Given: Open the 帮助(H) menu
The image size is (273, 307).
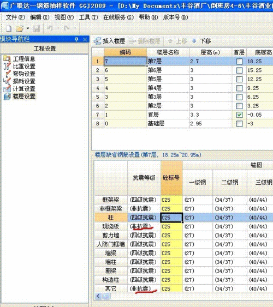Looking at the screenshot, I should pos(149,17).
